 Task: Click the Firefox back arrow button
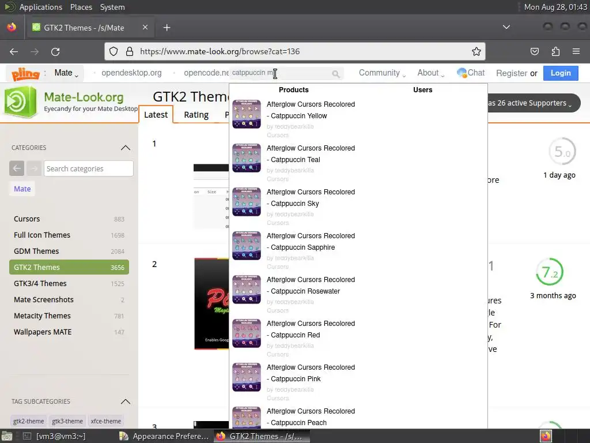pyautogui.click(x=14, y=51)
